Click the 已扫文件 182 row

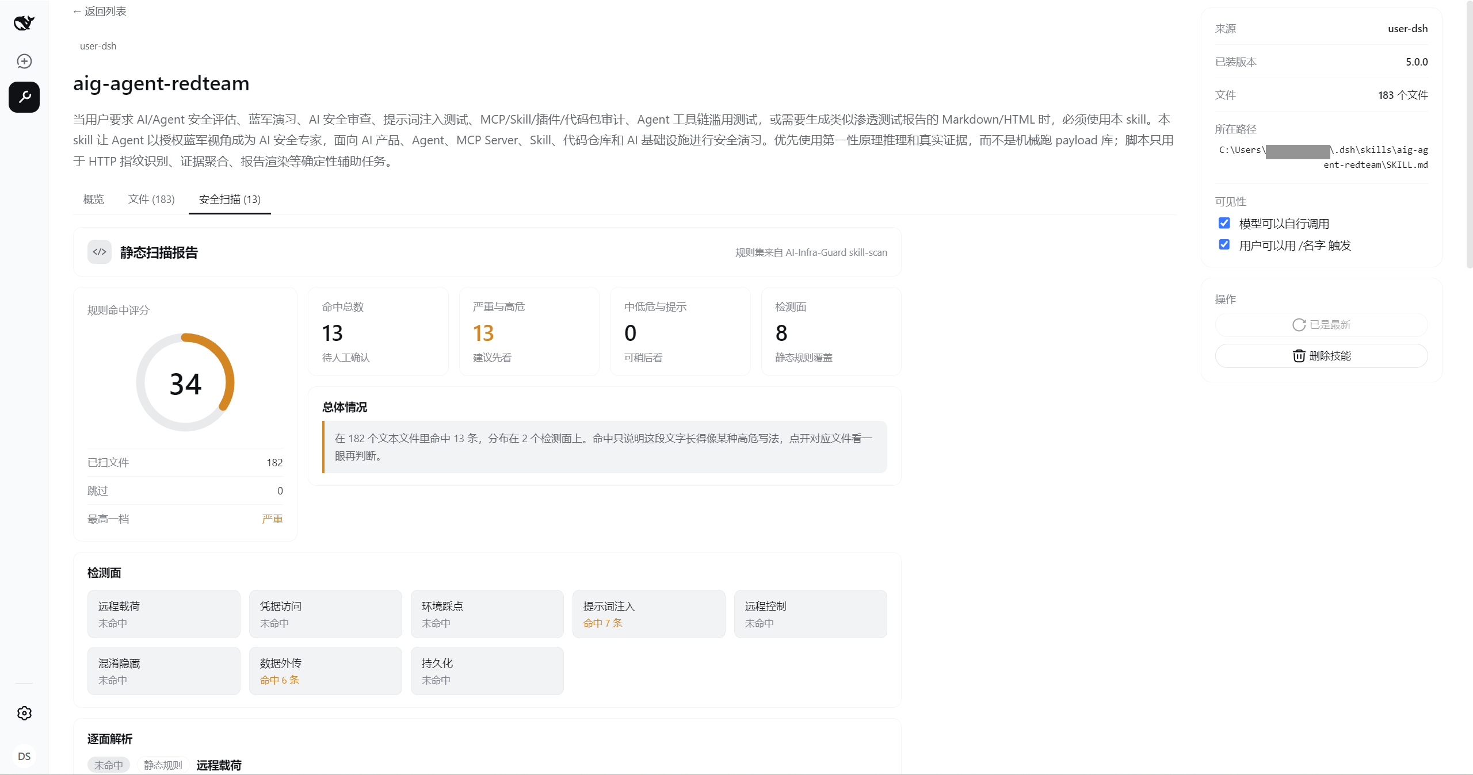coord(185,462)
